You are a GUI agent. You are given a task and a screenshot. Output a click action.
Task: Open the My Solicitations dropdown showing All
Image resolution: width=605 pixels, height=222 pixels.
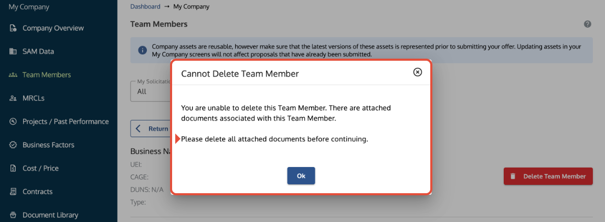click(151, 92)
